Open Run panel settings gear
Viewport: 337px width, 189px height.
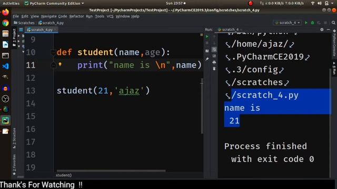(322, 29)
